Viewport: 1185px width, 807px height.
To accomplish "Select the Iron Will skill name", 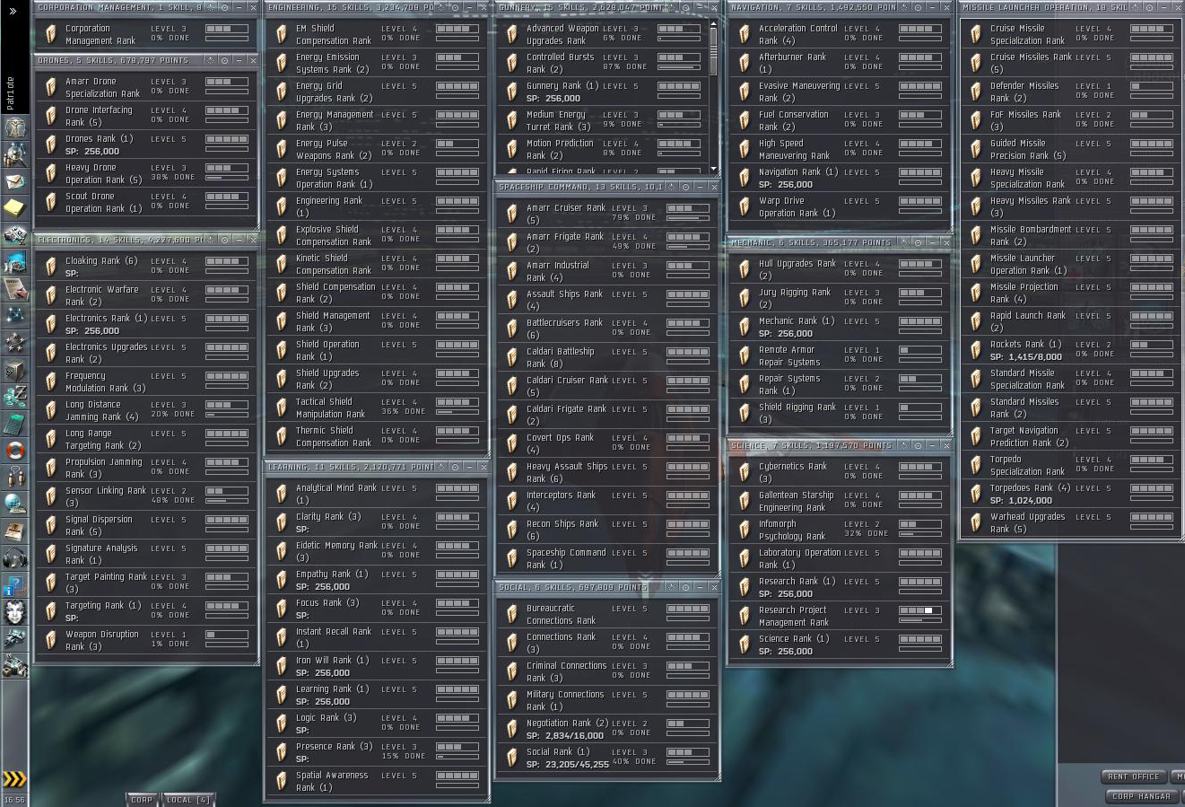I will click(x=332, y=660).
